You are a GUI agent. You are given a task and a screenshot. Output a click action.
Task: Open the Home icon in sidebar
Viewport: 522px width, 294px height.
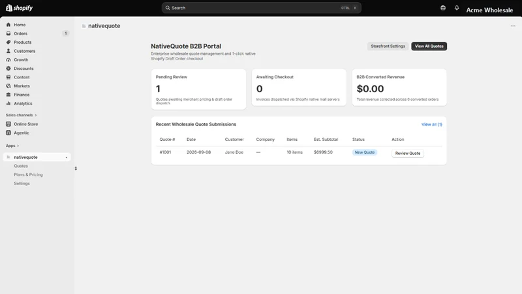(8, 25)
